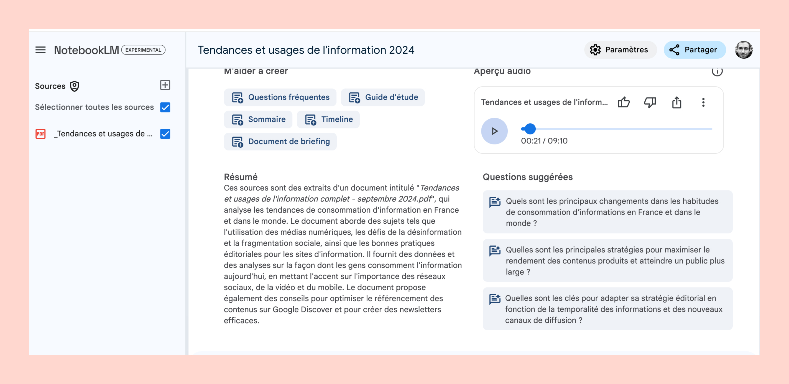This screenshot has height=384, width=789.
Task: Generate Questions fréquentes document
Action: coord(280,97)
